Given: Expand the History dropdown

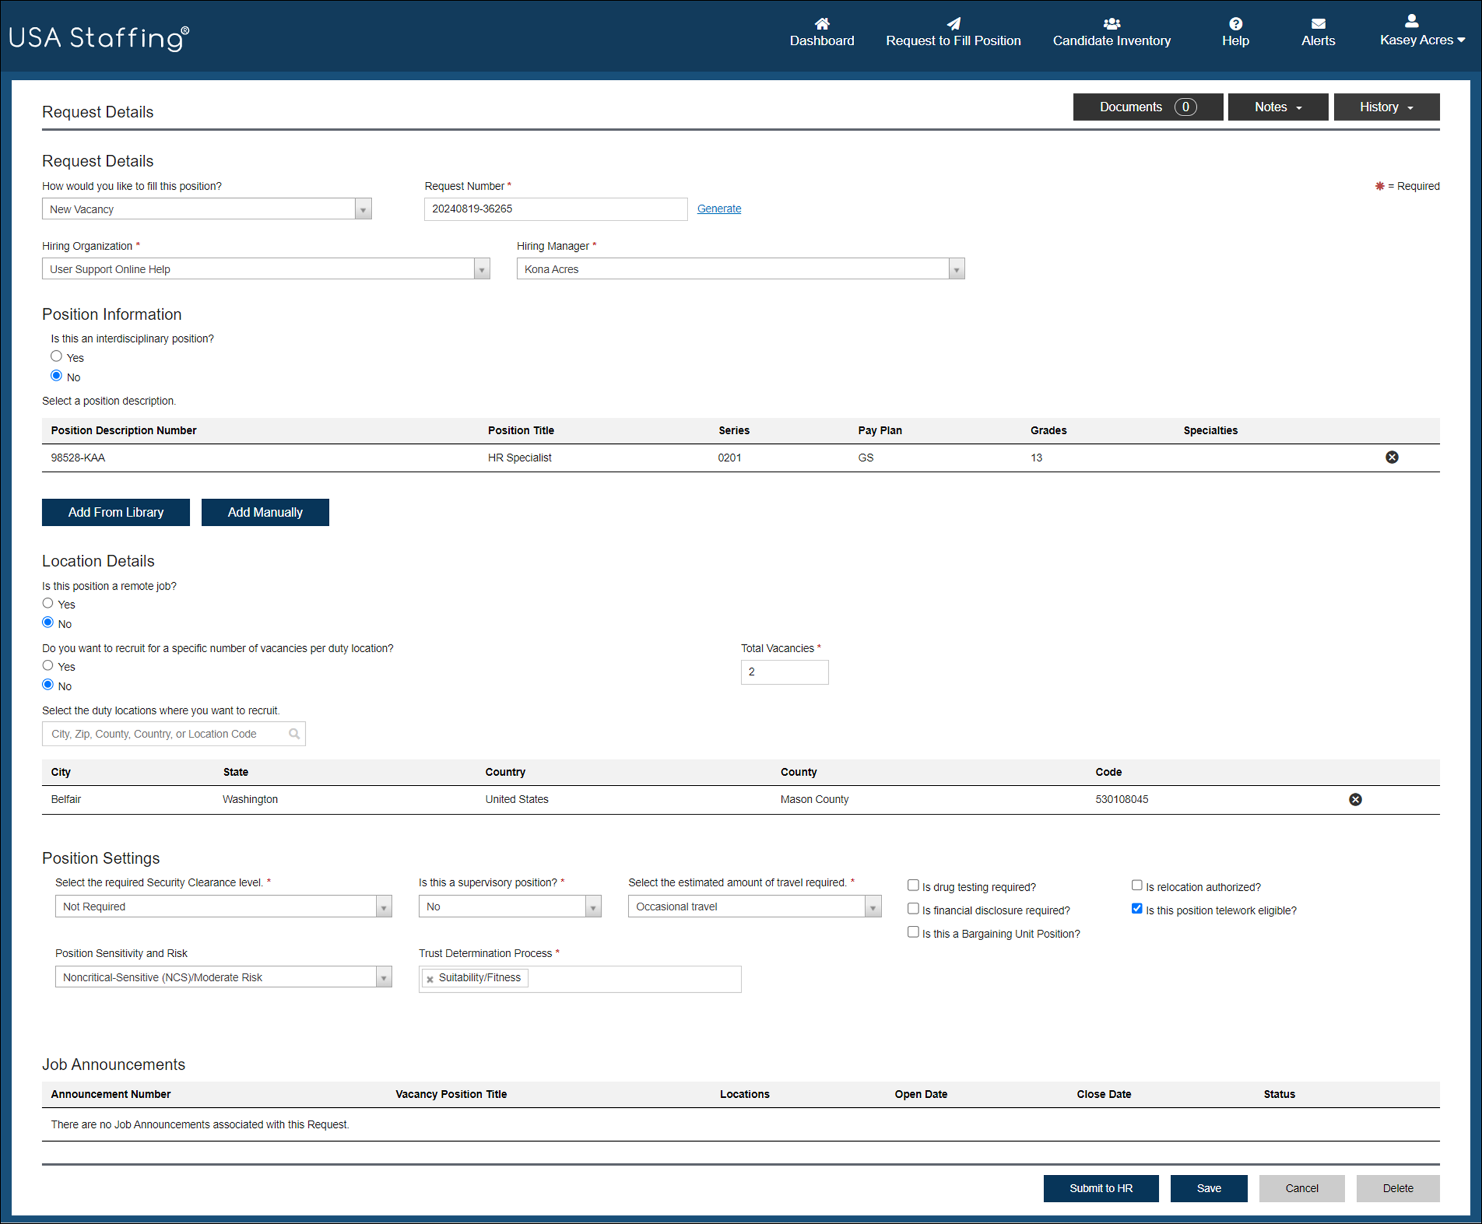Looking at the screenshot, I should click(1386, 107).
